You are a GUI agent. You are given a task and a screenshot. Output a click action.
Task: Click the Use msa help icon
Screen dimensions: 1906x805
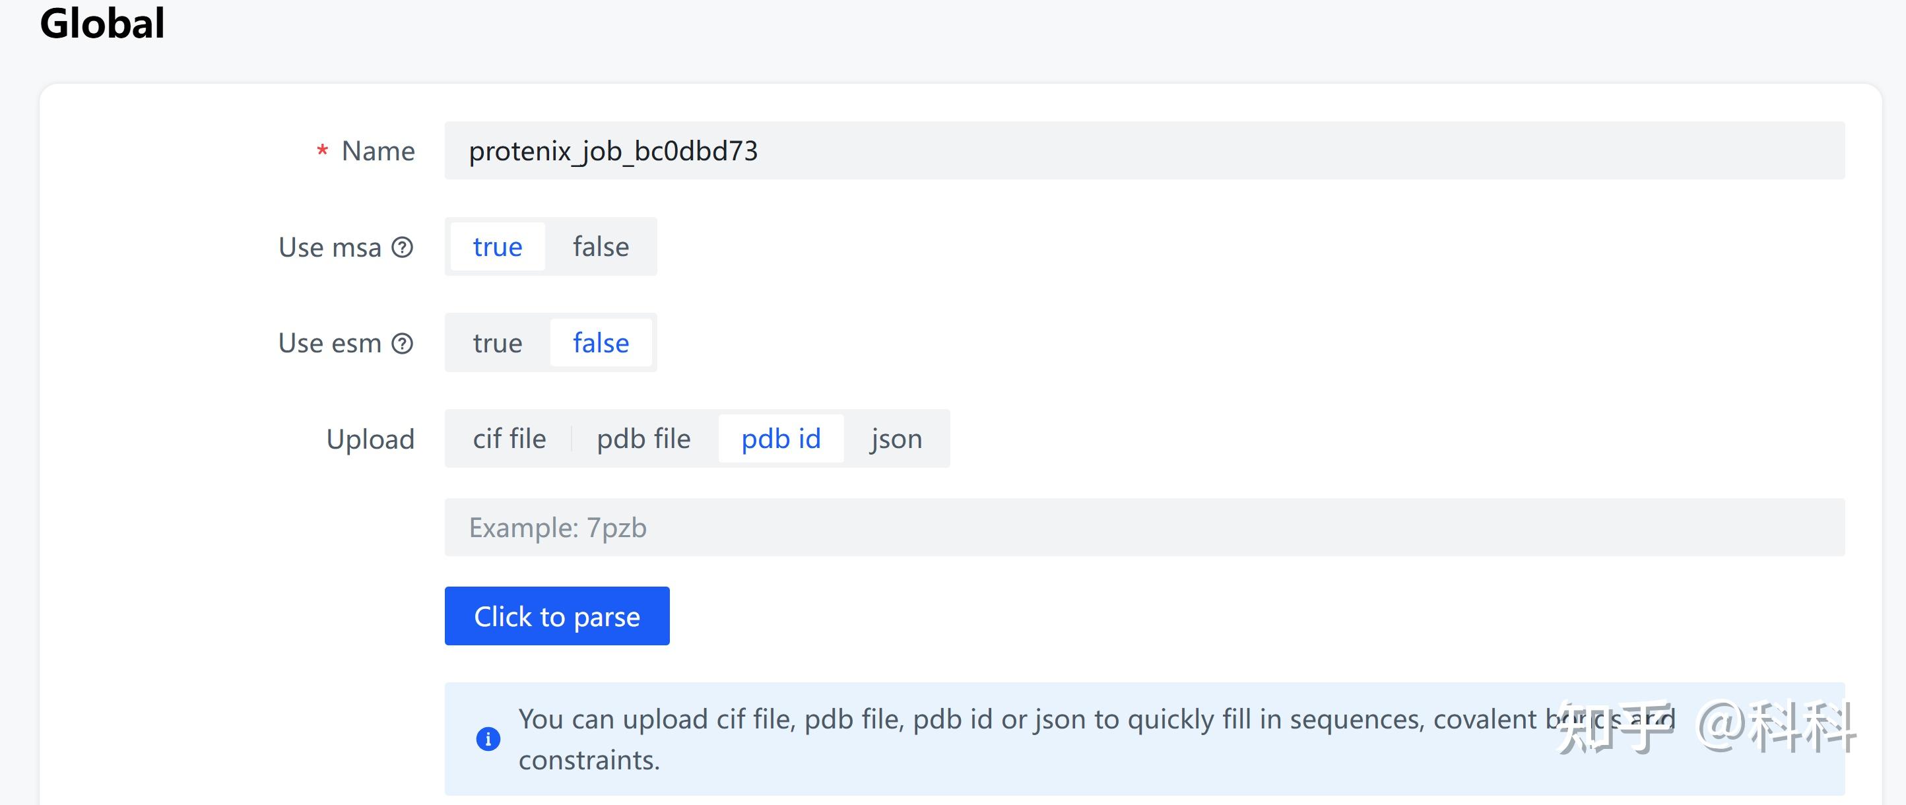coord(403,249)
